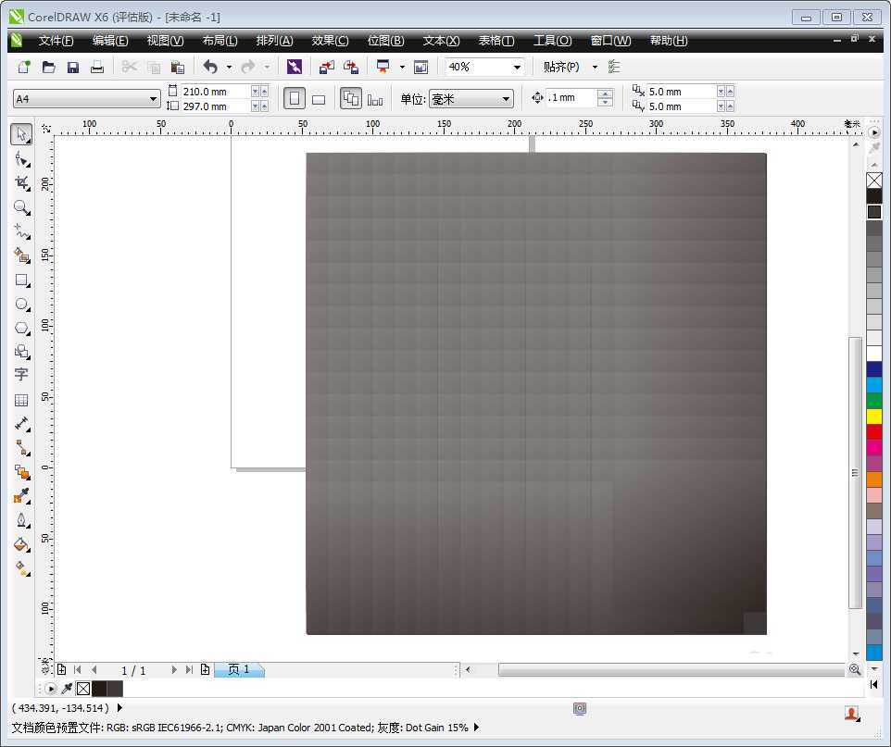This screenshot has height=747, width=891.
Task: Select the Shape tool
Action: 21,158
